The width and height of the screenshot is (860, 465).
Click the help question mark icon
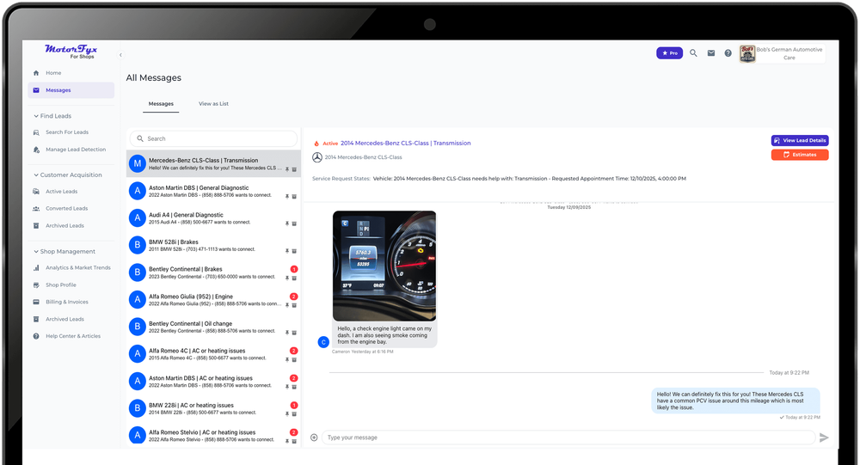click(728, 53)
